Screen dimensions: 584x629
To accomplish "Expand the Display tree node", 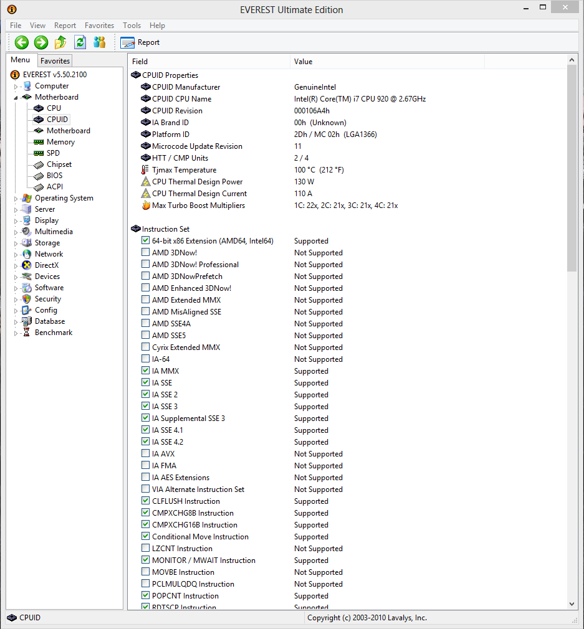I will (16, 221).
